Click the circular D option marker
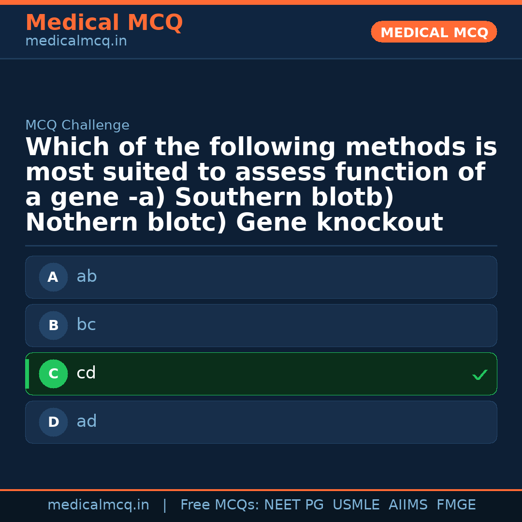The image size is (522, 522). click(x=53, y=422)
